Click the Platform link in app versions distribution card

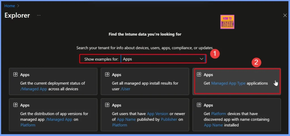pos(28,125)
